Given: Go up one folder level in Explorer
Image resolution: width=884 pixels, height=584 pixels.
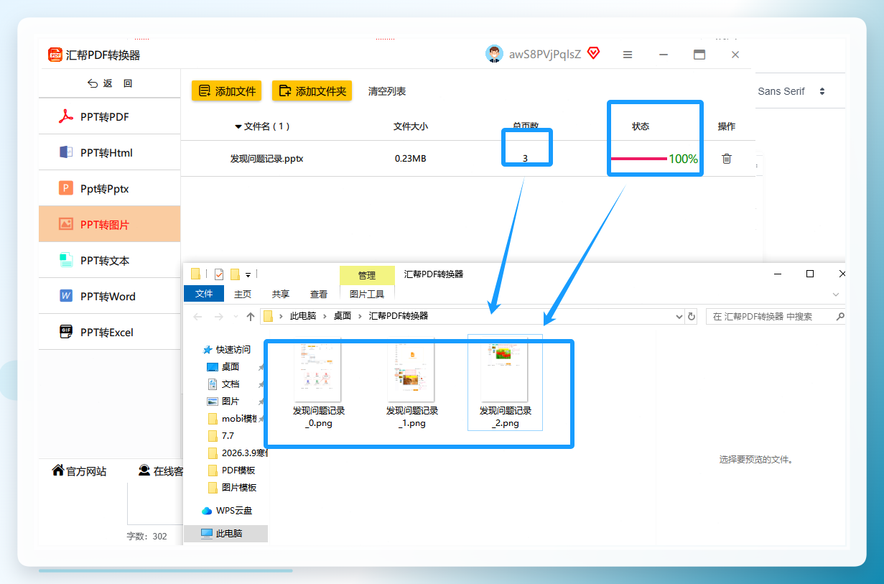Looking at the screenshot, I should pyautogui.click(x=251, y=316).
